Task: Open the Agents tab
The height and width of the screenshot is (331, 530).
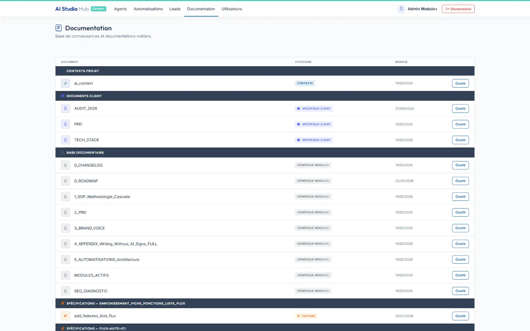Action: click(x=120, y=9)
